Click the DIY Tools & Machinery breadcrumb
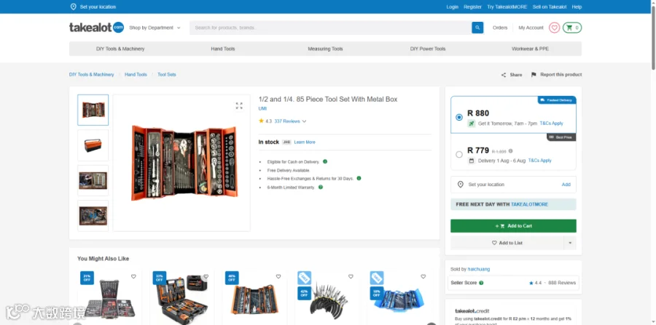656x325 pixels. (x=91, y=75)
